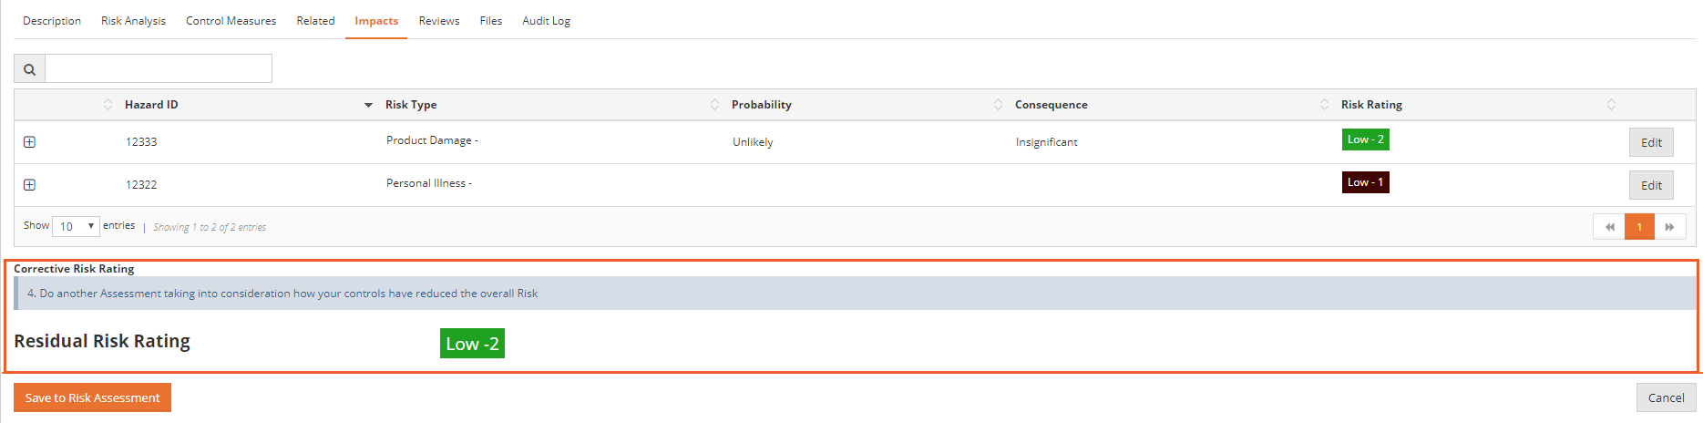Click the green Low -2 residual rating badge
1703x423 pixels.
472,344
